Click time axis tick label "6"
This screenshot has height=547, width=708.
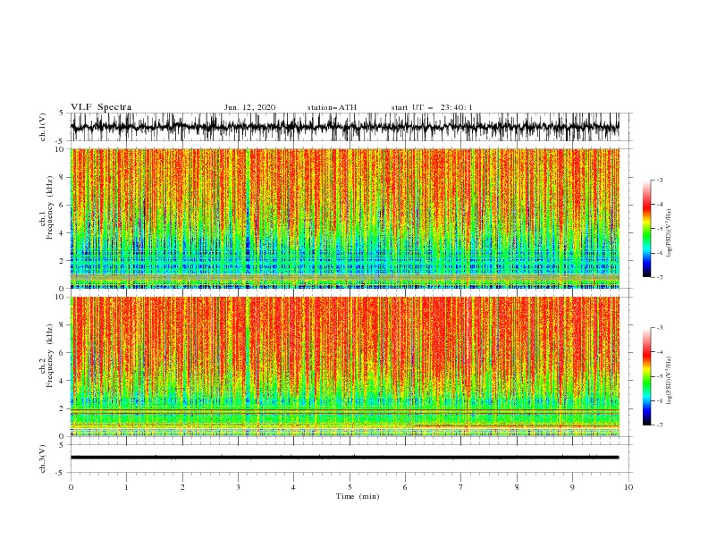406,487
